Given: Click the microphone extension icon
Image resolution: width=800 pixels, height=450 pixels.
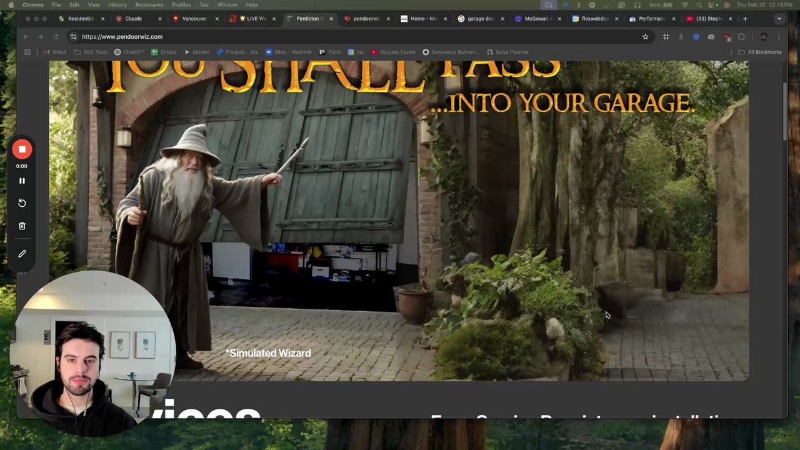Looking at the screenshot, I should [x=681, y=37].
